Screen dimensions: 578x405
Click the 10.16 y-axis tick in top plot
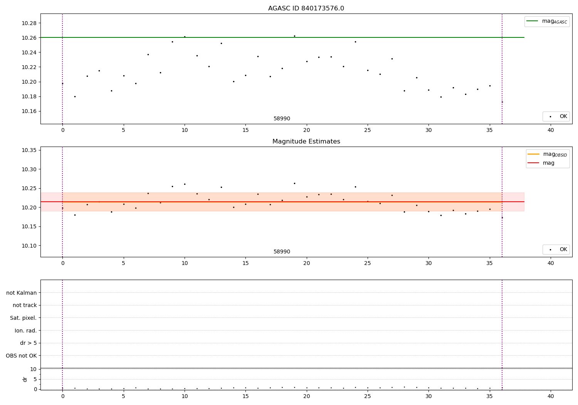(29, 111)
